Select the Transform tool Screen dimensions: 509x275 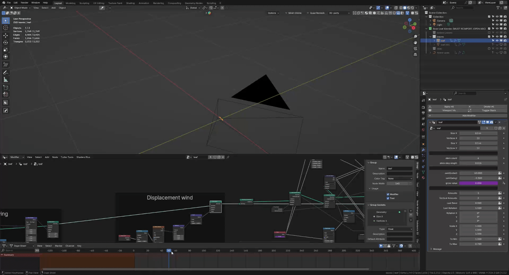6,57
